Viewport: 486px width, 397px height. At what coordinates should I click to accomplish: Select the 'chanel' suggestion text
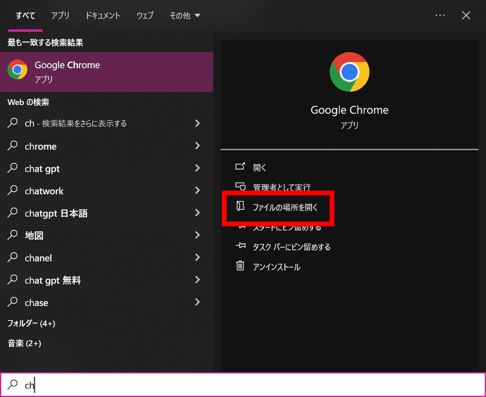pyautogui.click(x=38, y=258)
